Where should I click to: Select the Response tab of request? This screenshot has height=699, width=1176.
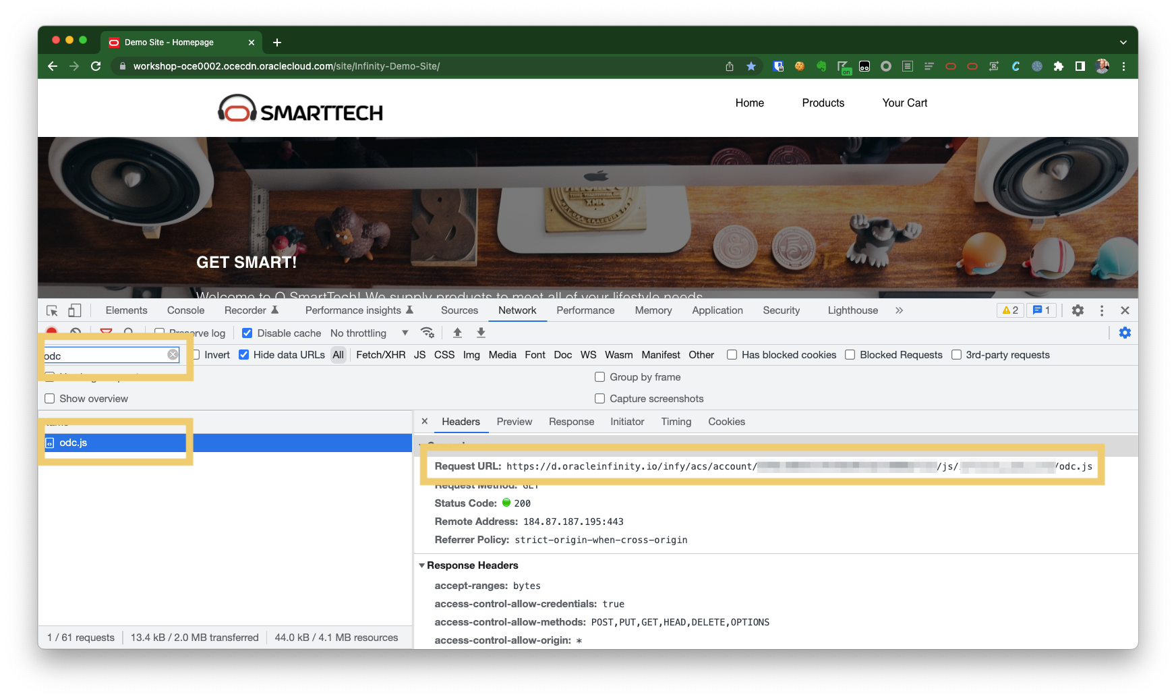pos(571,422)
